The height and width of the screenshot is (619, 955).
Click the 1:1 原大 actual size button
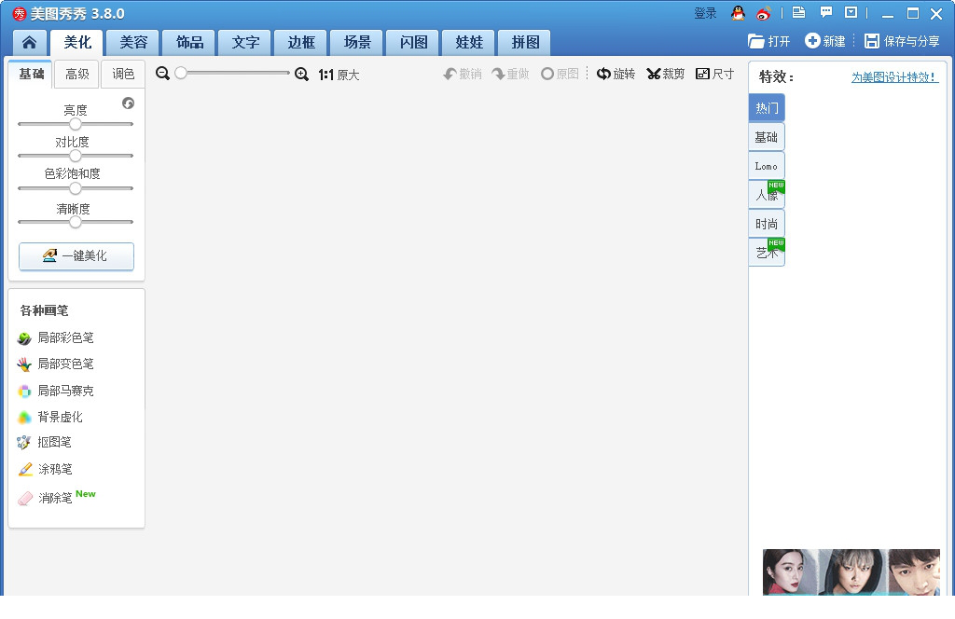[x=339, y=75]
